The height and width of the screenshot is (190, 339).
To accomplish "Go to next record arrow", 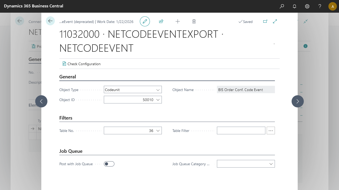I will tap(298, 101).
